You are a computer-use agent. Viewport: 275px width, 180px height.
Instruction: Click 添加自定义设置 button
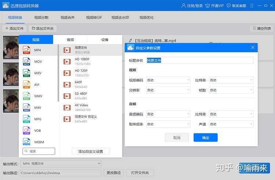(91, 151)
